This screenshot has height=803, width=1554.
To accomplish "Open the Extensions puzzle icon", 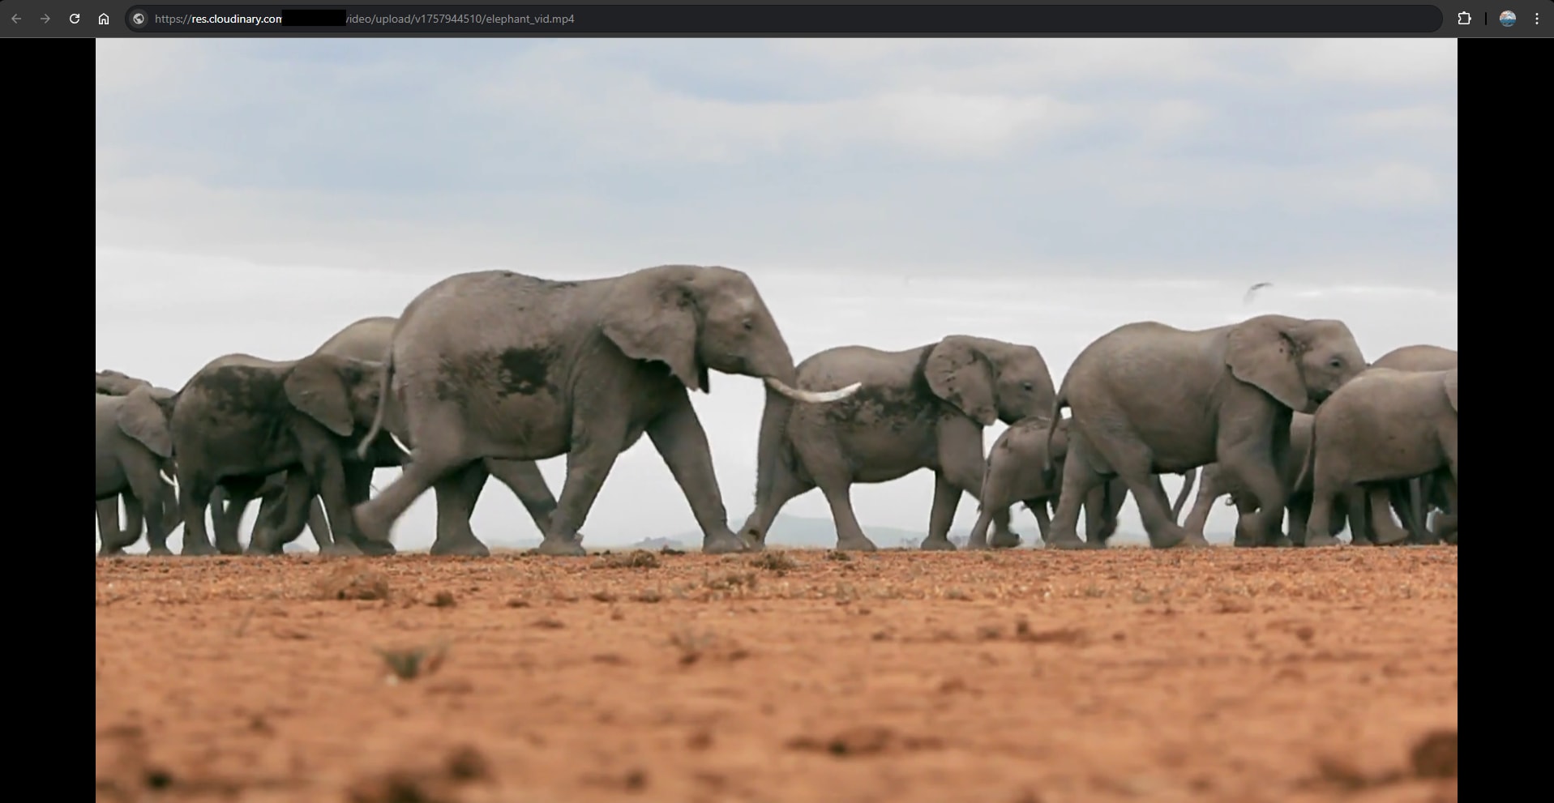I will [x=1464, y=19].
